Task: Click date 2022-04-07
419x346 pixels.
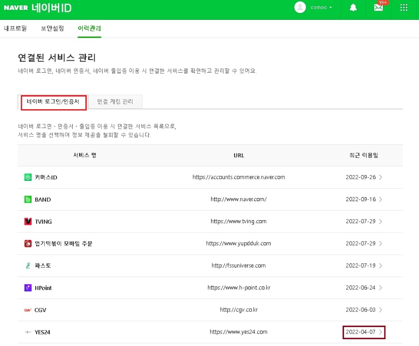Action: click(361, 332)
